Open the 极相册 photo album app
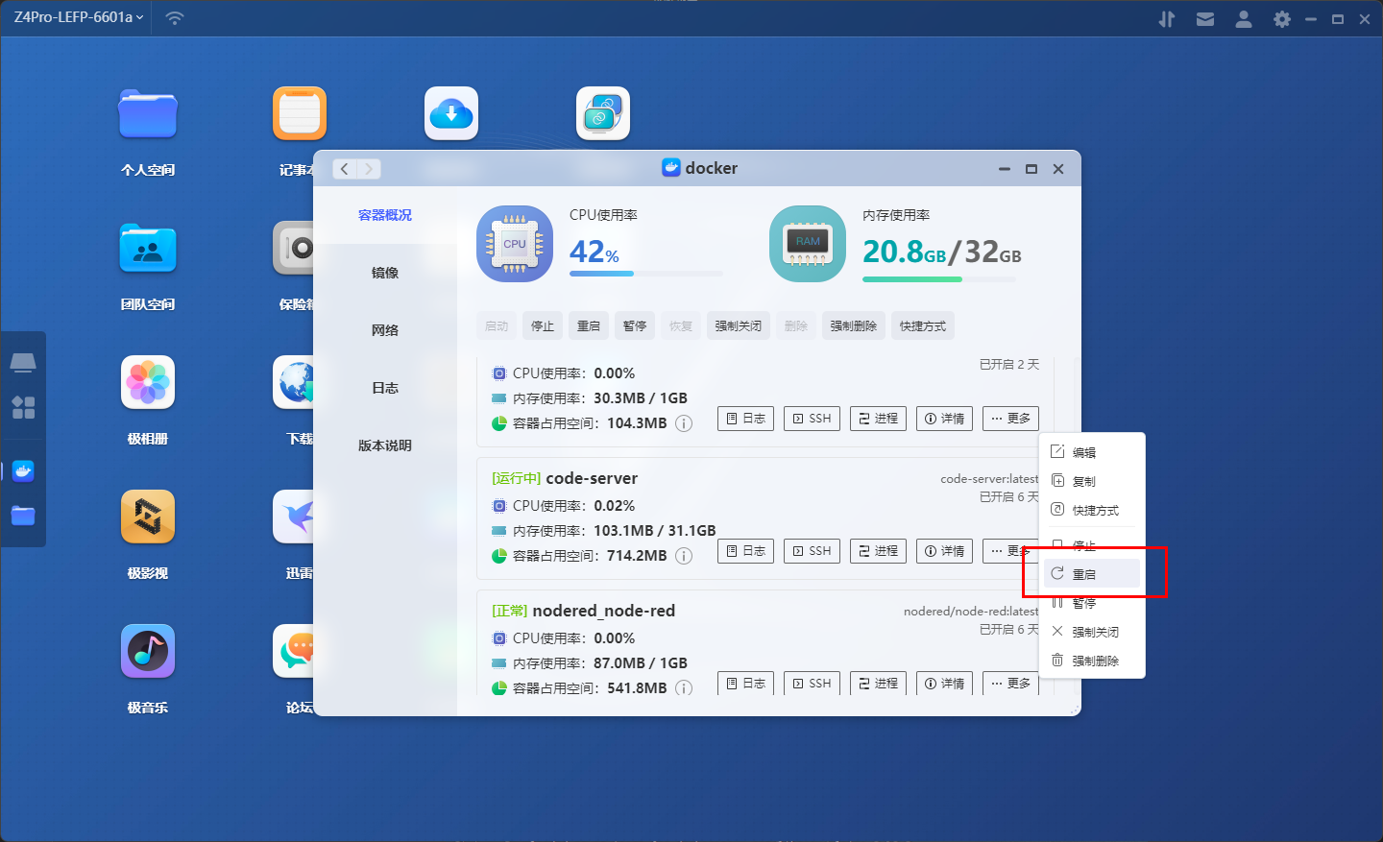Screen dimensions: 1383x842 (x=148, y=383)
